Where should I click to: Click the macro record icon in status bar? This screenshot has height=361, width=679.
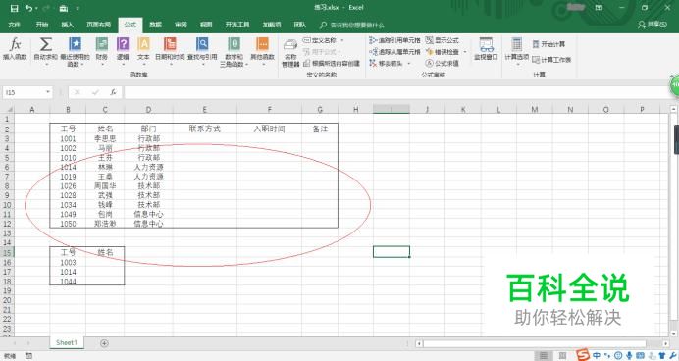pyautogui.click(x=28, y=356)
